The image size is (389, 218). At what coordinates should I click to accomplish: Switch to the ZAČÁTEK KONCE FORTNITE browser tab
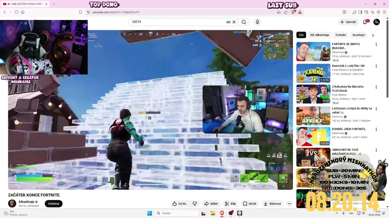(x=25, y=4)
